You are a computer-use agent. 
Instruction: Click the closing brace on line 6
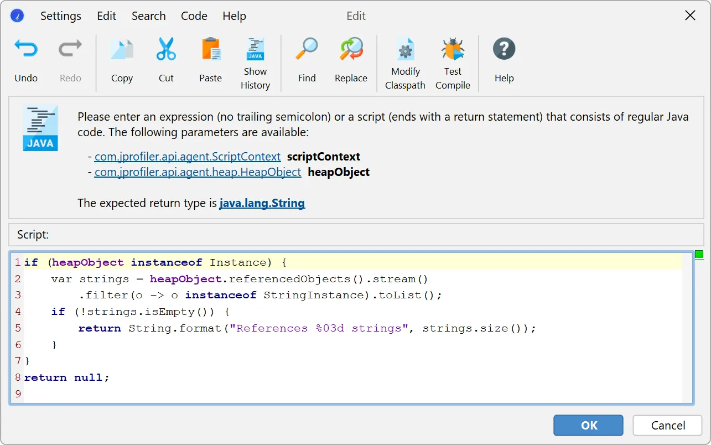coord(54,345)
